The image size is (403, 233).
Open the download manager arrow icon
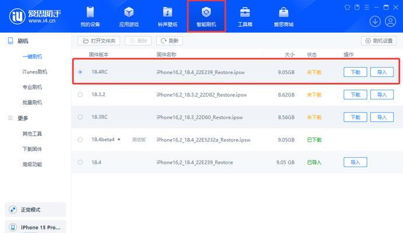[375, 22]
